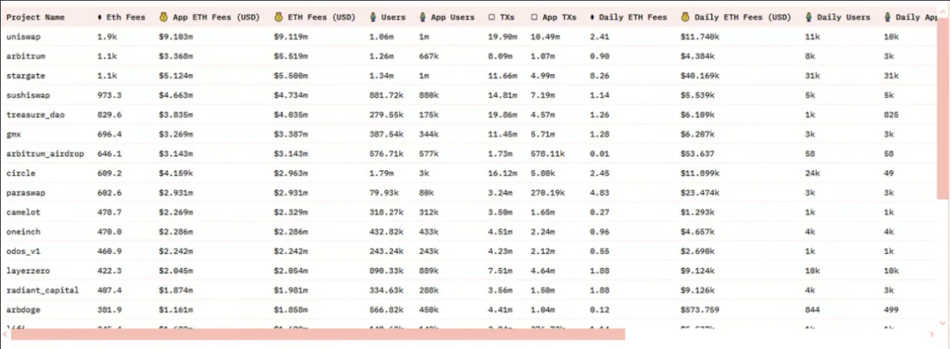Click the person icon beside App Users header

[x=423, y=17]
